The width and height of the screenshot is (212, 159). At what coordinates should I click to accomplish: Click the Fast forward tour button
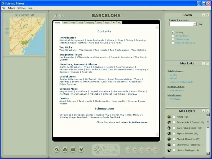[156, 150]
